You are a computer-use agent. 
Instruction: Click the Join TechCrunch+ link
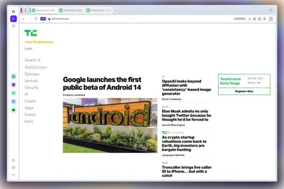[39, 42]
